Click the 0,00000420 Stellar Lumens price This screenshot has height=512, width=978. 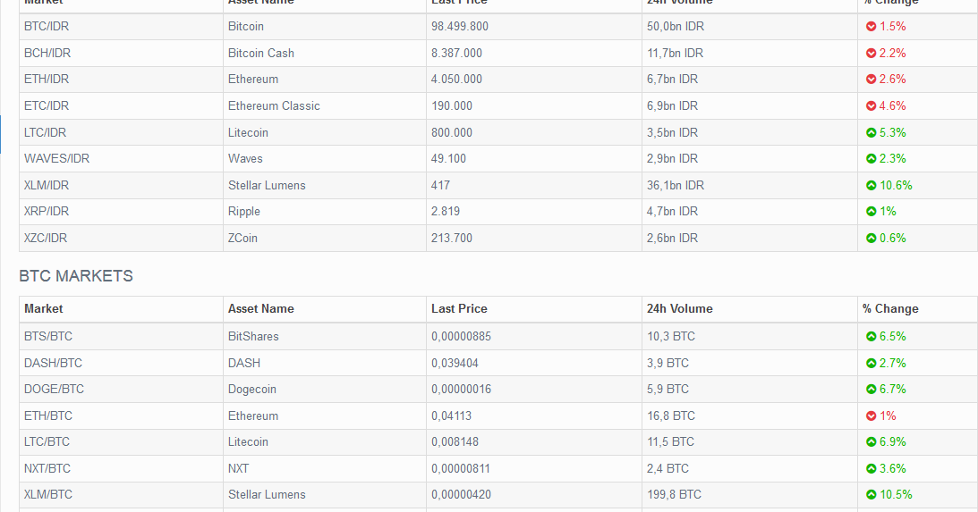tap(461, 494)
